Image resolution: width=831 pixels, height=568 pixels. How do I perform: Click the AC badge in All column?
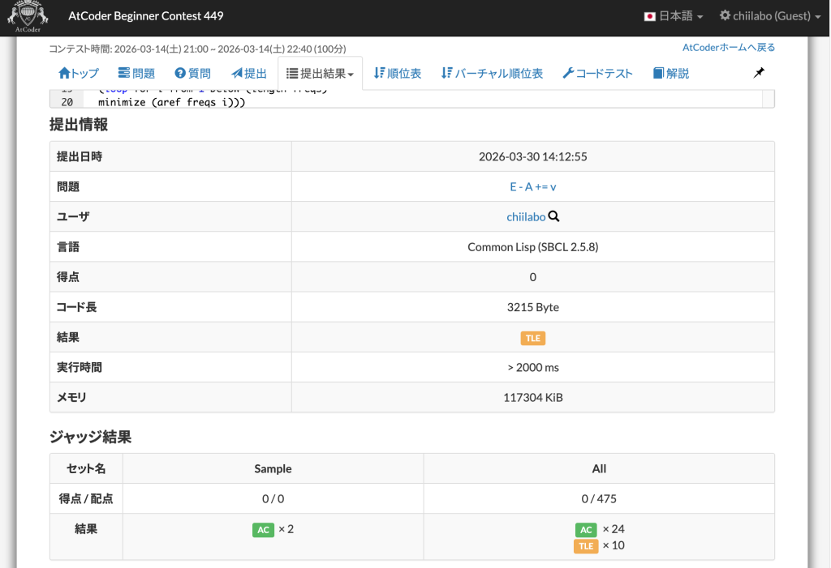(586, 529)
